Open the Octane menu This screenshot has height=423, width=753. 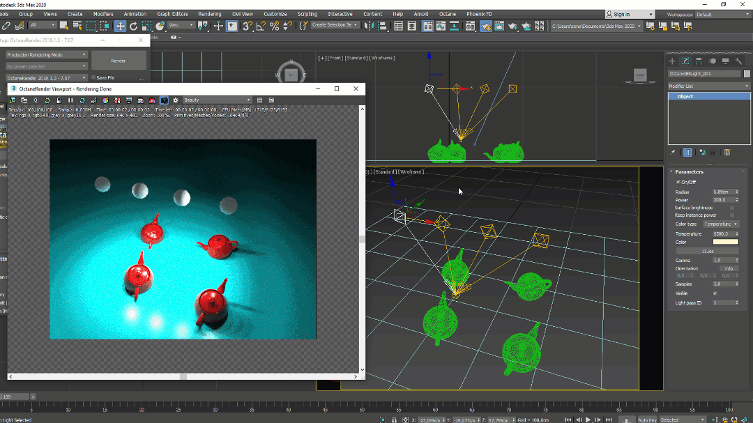click(x=447, y=14)
